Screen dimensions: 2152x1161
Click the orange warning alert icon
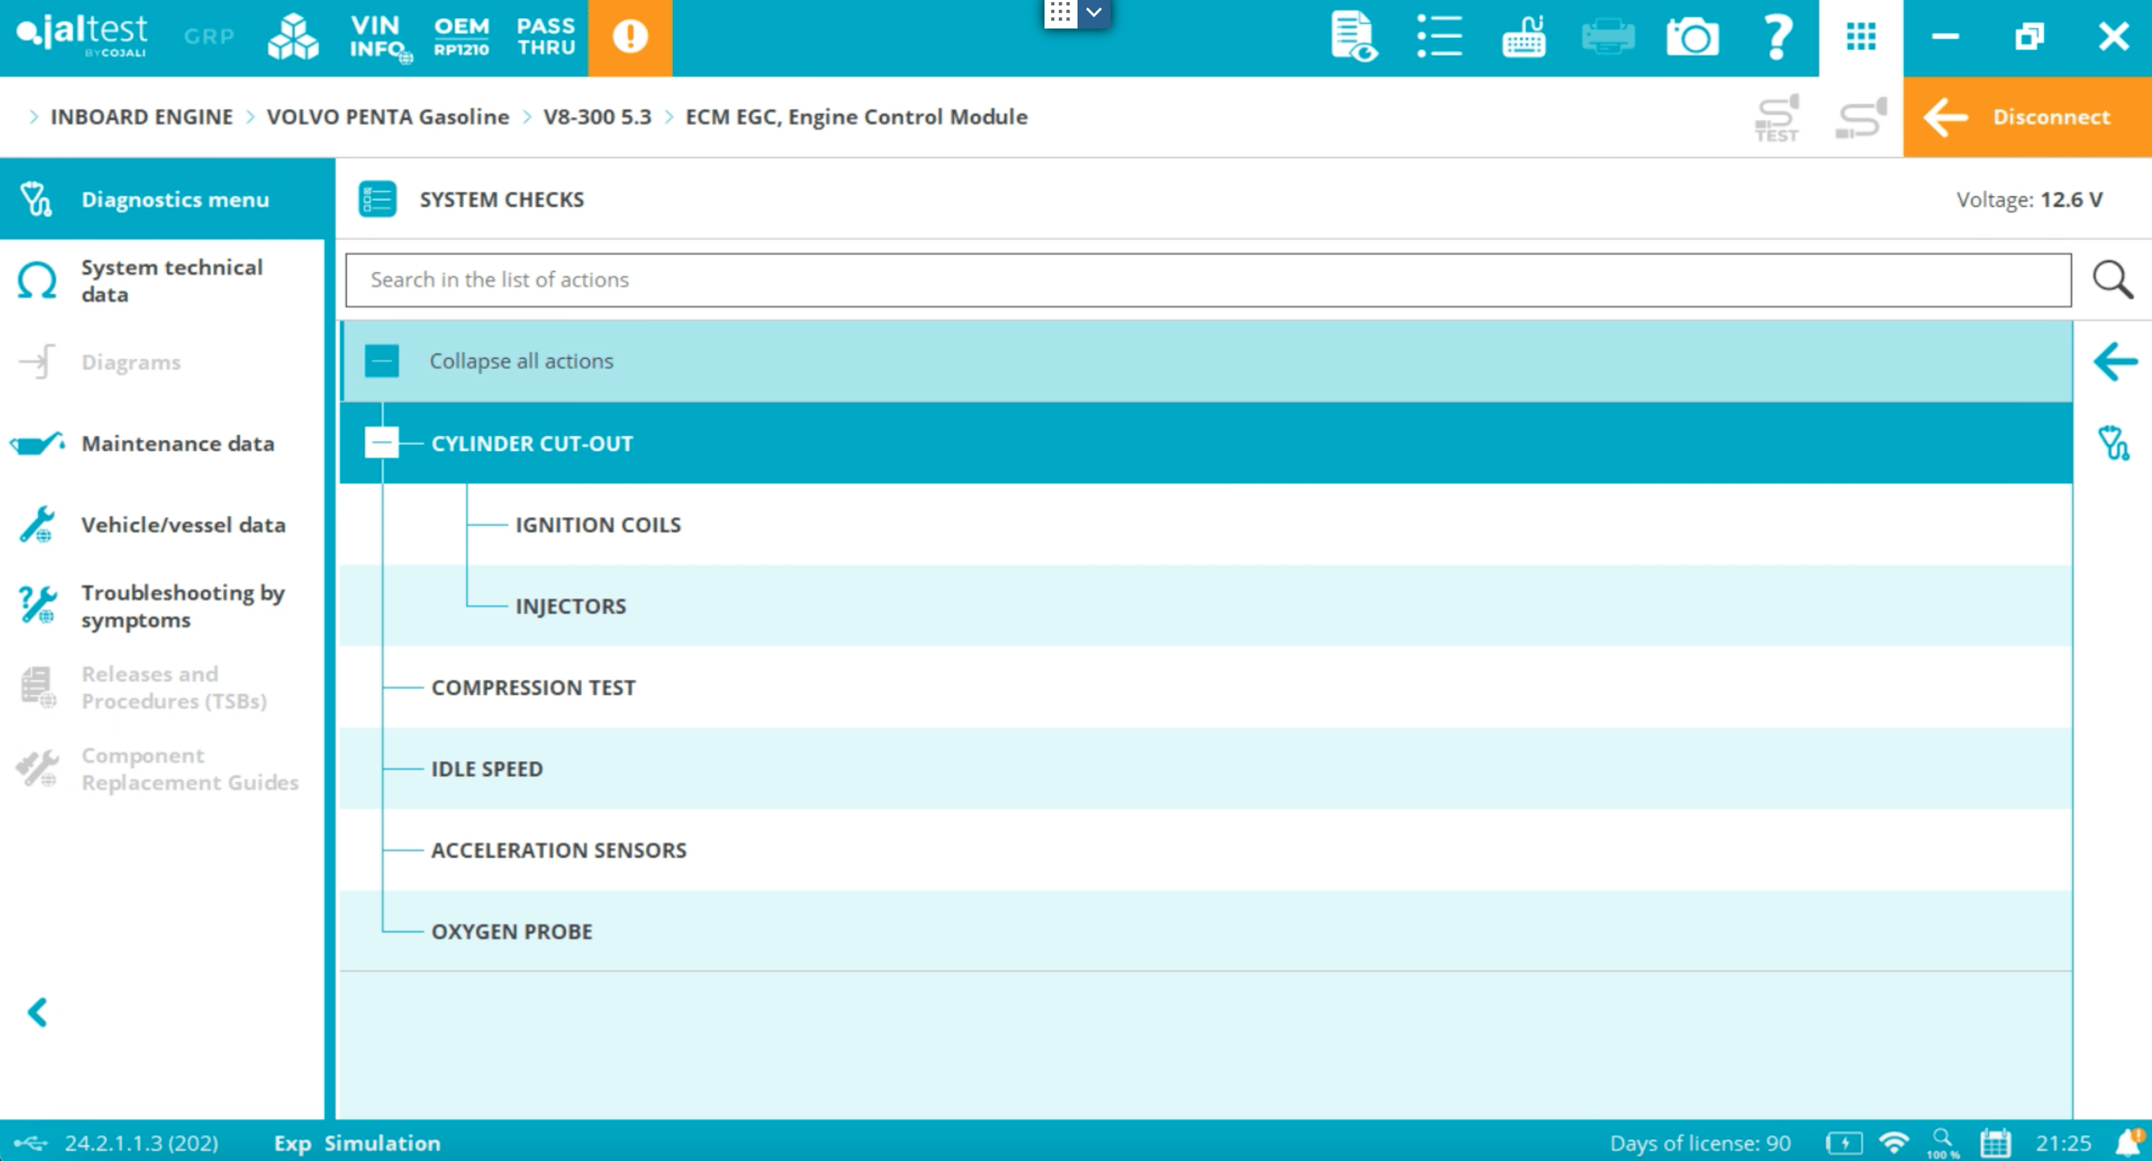pyautogui.click(x=630, y=37)
